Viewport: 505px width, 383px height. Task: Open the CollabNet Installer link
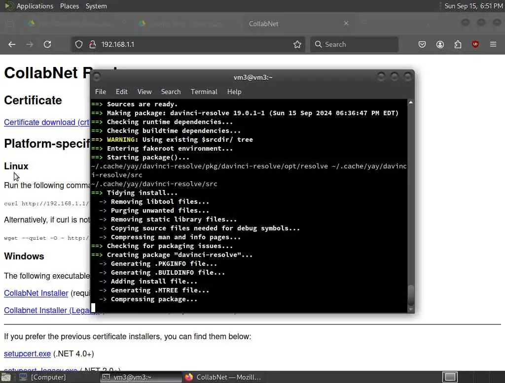click(x=36, y=293)
